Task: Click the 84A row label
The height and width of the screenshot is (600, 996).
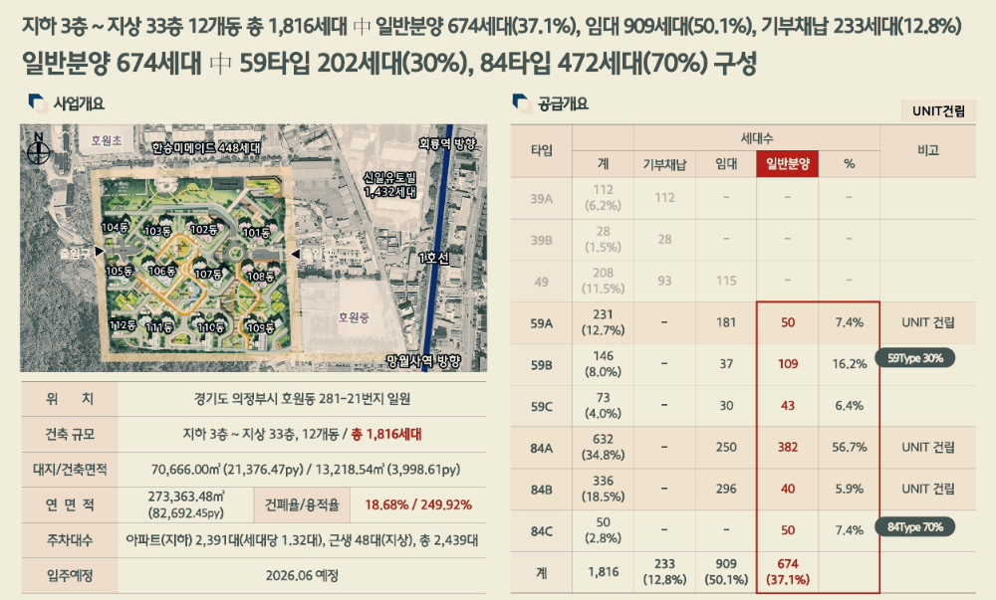Action: (541, 449)
